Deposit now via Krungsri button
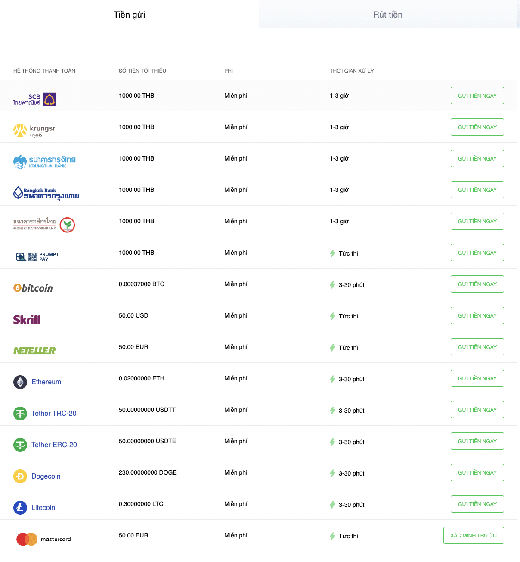The image size is (520, 562). click(x=477, y=127)
